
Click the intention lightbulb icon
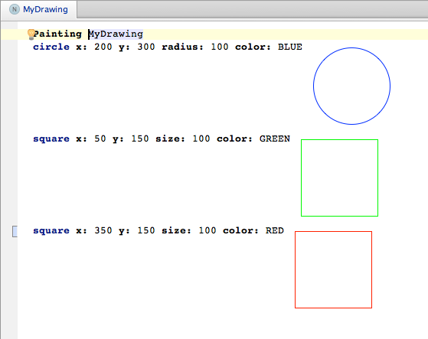(31, 34)
